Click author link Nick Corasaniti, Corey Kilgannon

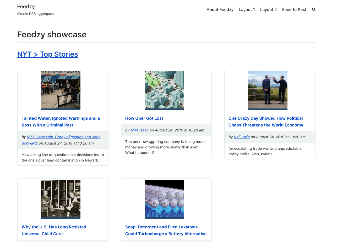[61, 140]
